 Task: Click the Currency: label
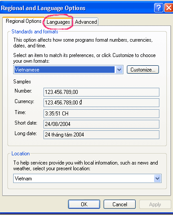[24, 101]
